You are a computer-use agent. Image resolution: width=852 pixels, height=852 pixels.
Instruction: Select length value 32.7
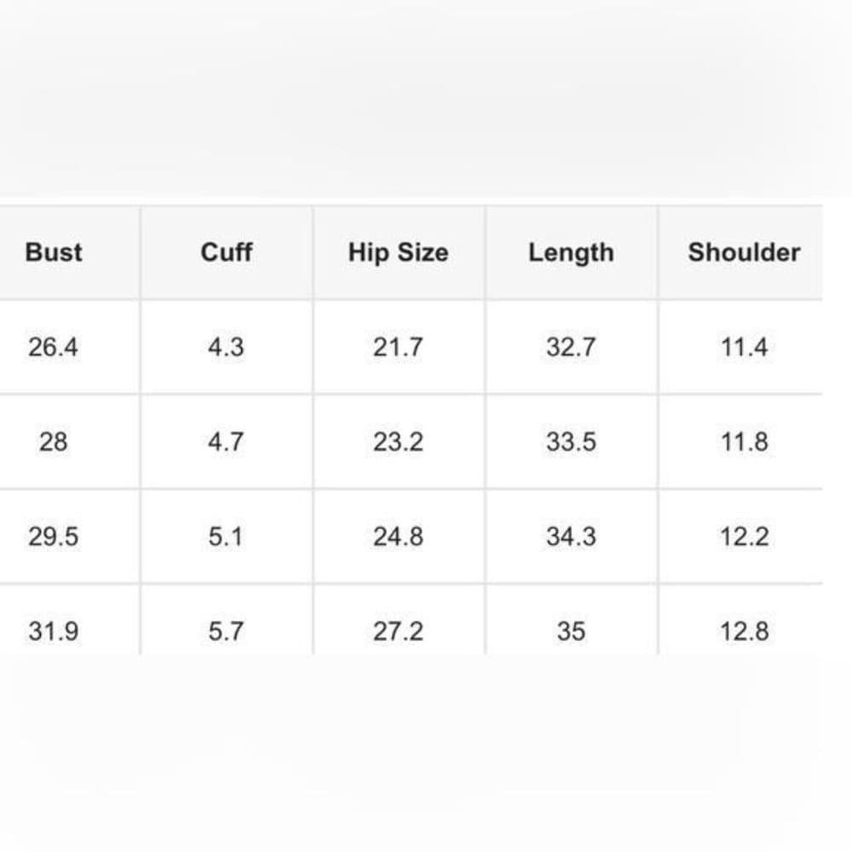(x=571, y=348)
